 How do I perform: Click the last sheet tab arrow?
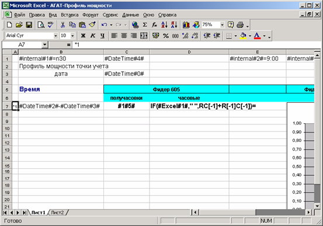click(x=25, y=213)
